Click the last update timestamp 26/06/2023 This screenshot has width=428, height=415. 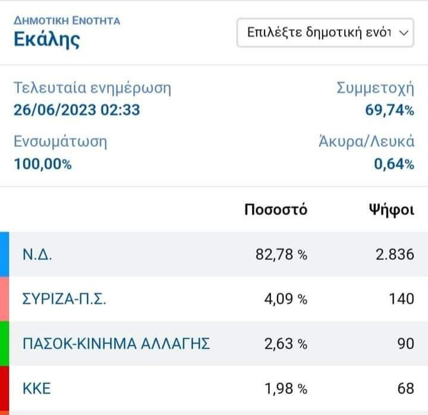[77, 110]
